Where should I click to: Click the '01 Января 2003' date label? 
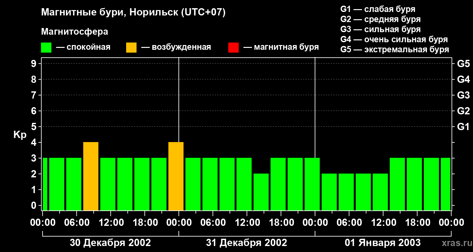click(383, 243)
